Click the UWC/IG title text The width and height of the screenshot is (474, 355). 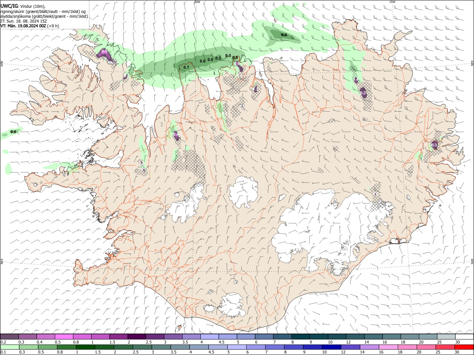[x=9, y=6]
